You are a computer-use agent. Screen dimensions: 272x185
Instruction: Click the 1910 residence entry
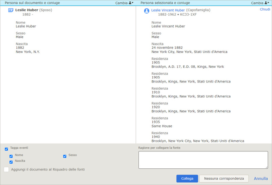point(191,92)
